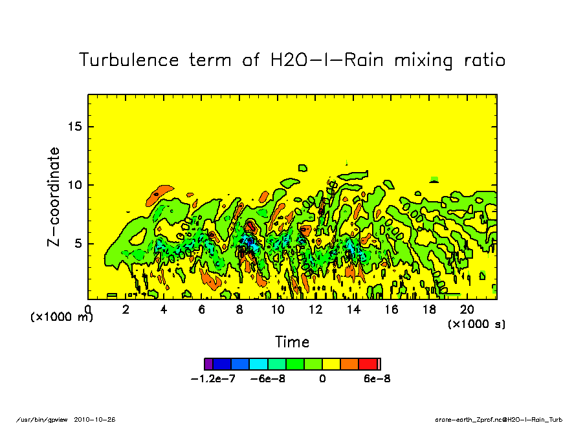Choose the red colorbar swatch
This screenshot has width=585, height=423.
pyautogui.click(x=368, y=364)
